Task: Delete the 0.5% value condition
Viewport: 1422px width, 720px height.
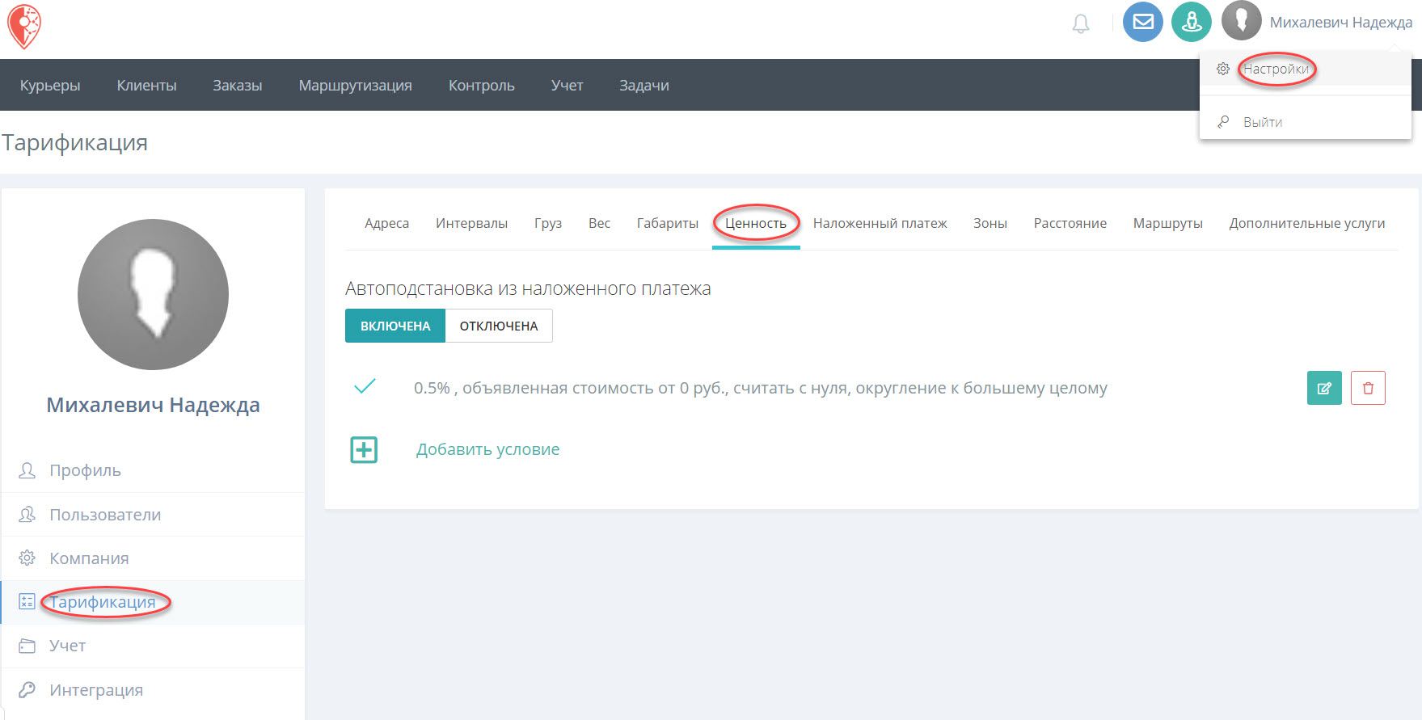Action: [1368, 388]
